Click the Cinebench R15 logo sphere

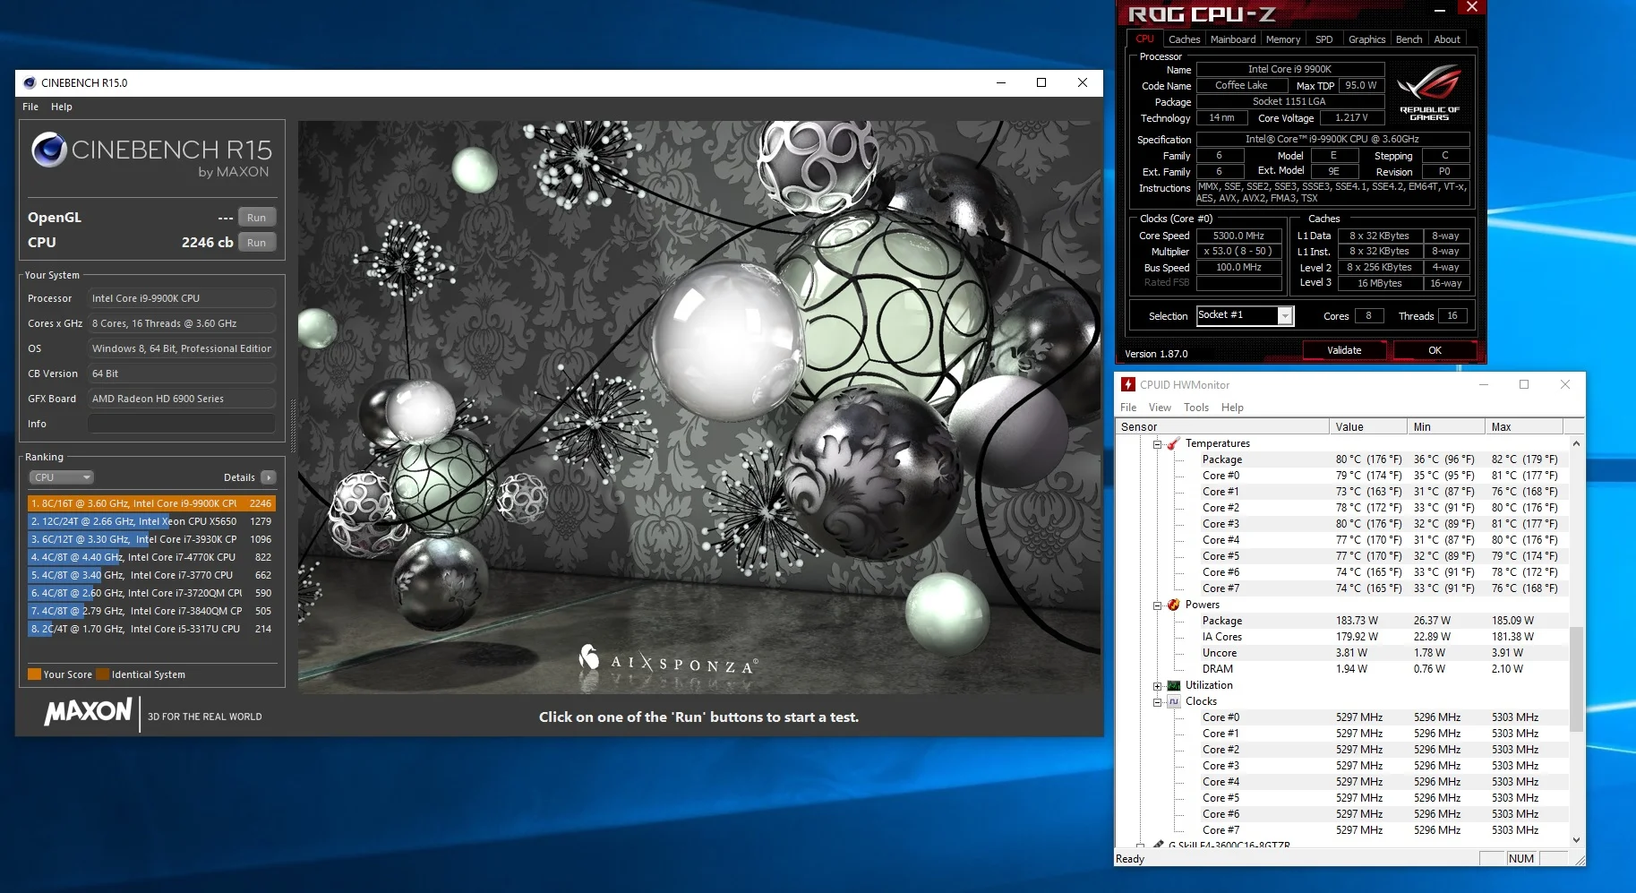tap(49, 150)
